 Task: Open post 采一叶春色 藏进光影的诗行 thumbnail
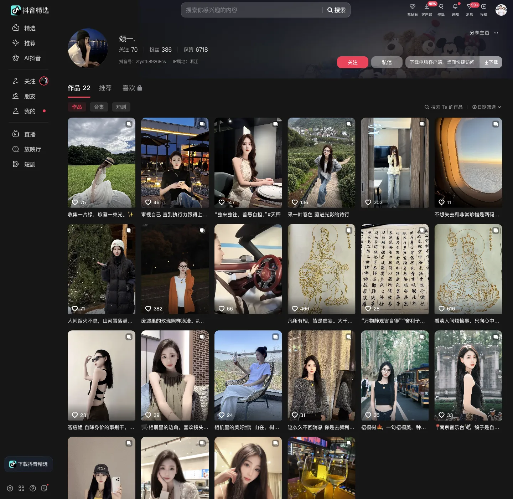coord(322,163)
